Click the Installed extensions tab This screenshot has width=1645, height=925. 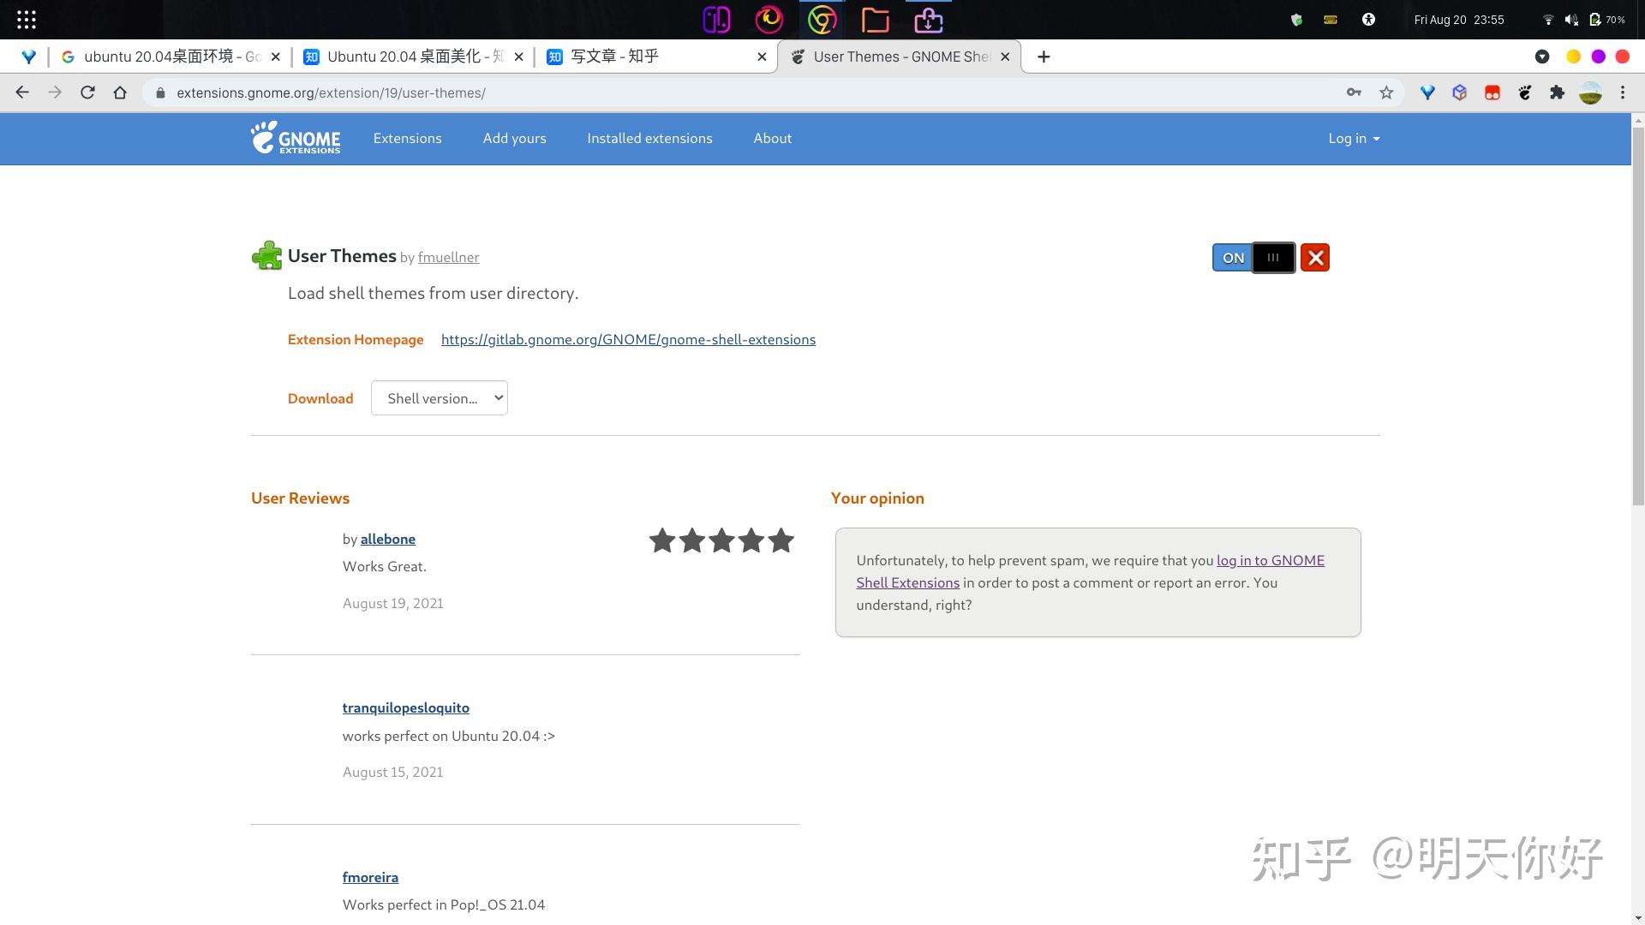click(649, 138)
